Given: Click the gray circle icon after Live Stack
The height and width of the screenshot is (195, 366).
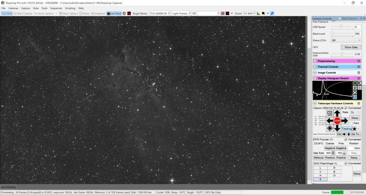Looking at the screenshot, I should [x=124, y=14].
